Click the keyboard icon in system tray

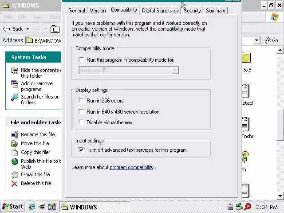230,207
